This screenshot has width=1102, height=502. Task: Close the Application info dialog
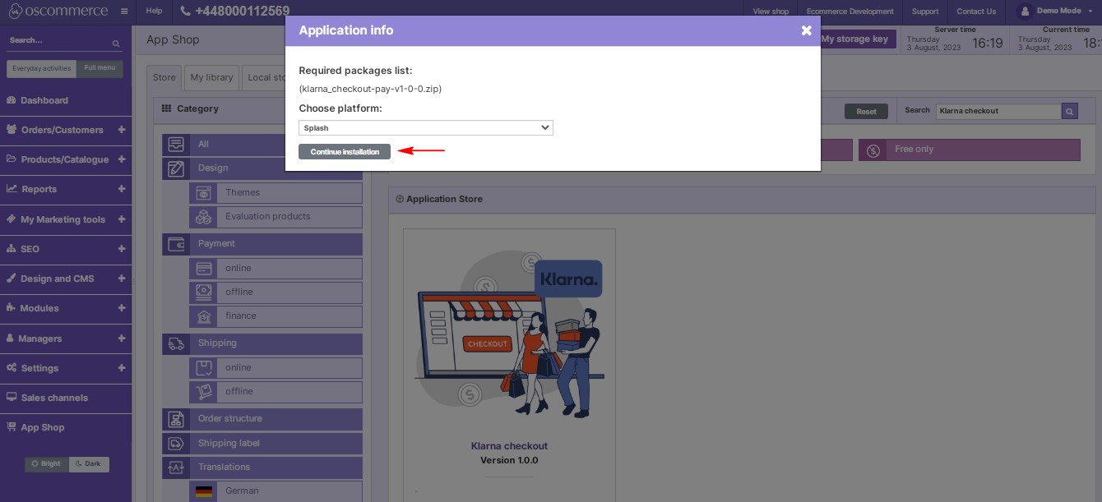(806, 30)
